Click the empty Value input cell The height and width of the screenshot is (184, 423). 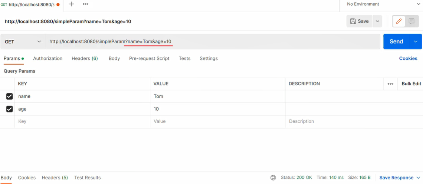pyautogui.click(x=218, y=121)
